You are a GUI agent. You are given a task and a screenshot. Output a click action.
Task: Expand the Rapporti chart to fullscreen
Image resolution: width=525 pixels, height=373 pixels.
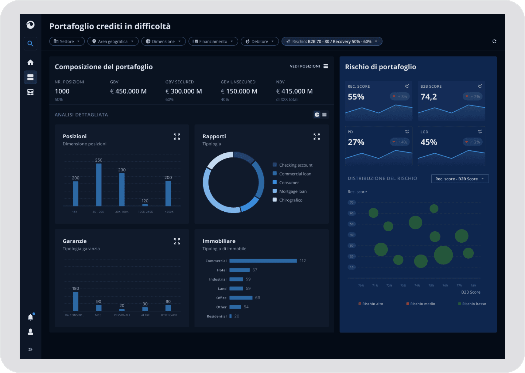(317, 137)
